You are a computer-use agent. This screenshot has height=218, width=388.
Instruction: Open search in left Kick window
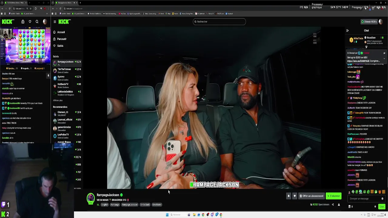tap(37, 21)
